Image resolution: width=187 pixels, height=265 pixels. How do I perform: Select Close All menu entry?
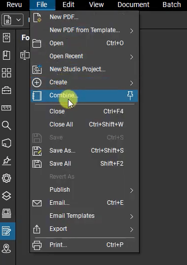pyautogui.click(x=84, y=124)
